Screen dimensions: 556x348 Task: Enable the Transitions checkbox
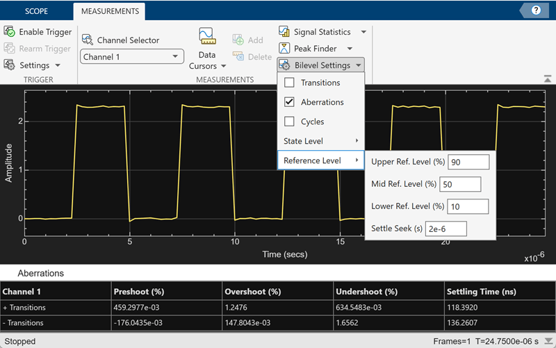(289, 83)
